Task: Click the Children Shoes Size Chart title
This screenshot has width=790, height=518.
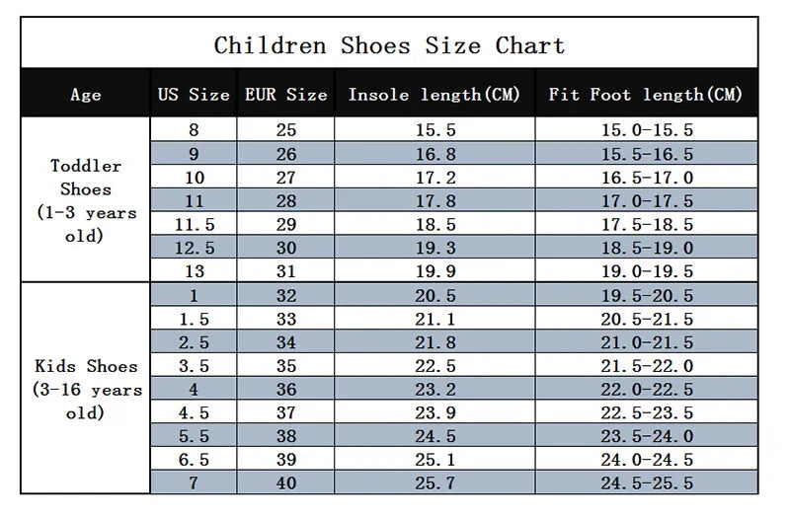Action: click(389, 45)
